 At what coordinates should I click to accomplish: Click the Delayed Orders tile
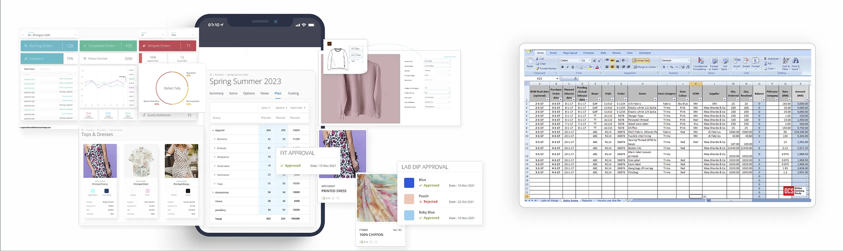coord(167,46)
